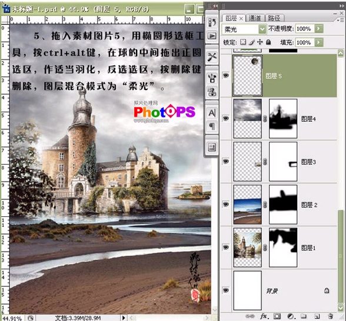
Task: Open the Actions panel play icon
Action: tap(212, 36)
